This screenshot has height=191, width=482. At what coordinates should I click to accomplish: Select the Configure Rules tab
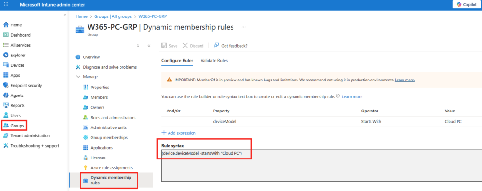tap(177, 61)
